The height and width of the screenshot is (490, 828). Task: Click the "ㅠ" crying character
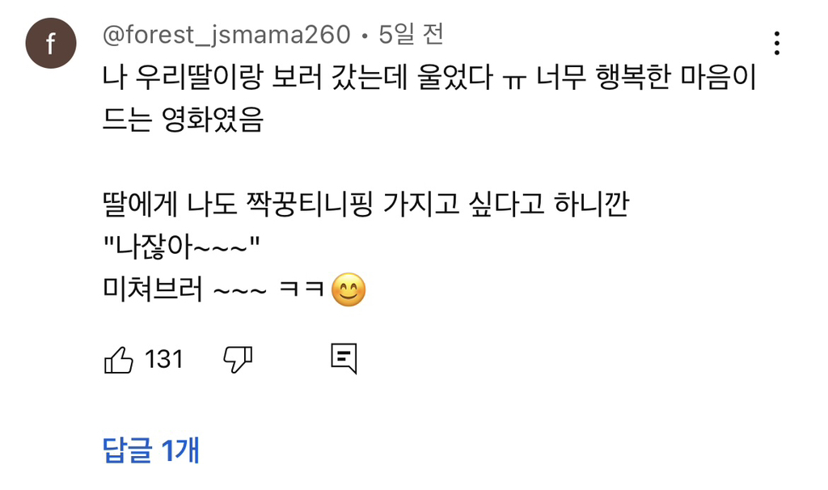(x=511, y=81)
